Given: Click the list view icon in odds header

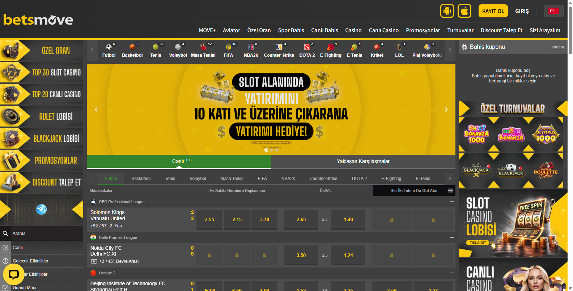Looking at the screenshot, I should tap(450, 191).
